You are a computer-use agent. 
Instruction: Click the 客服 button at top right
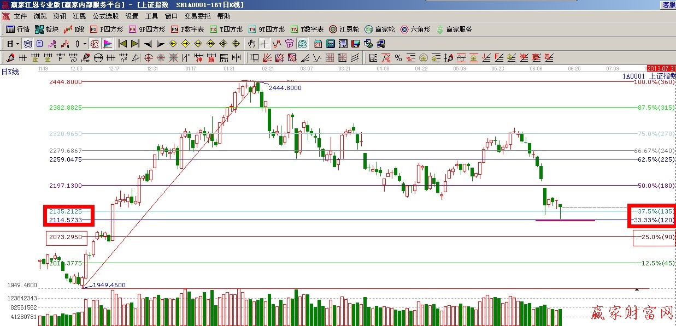pyautogui.click(x=668, y=4)
